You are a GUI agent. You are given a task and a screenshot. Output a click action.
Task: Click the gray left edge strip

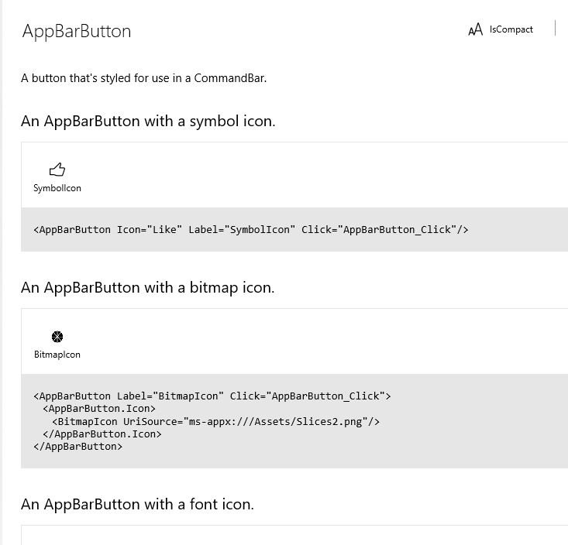click(2, 271)
